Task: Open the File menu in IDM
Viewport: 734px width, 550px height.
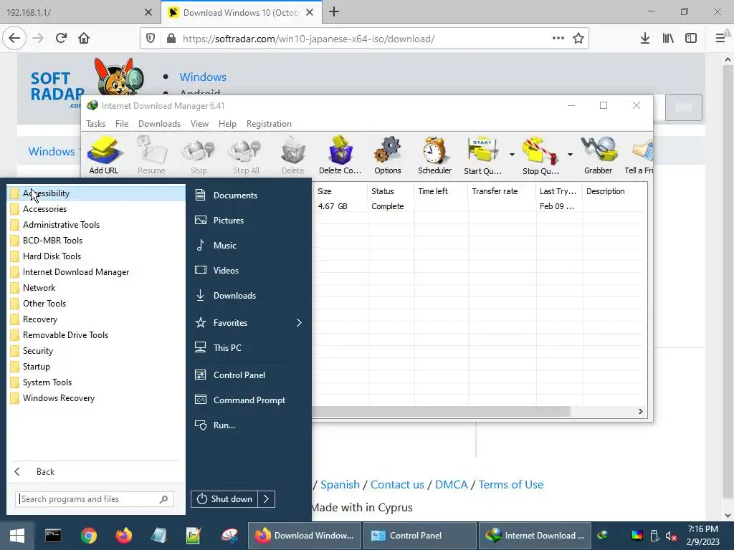Action: (x=122, y=124)
